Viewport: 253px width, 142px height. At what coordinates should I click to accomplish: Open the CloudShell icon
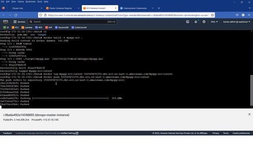[187, 22]
